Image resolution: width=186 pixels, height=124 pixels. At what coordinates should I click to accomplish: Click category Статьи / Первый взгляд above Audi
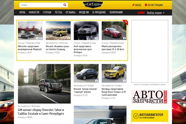point(85,43)
